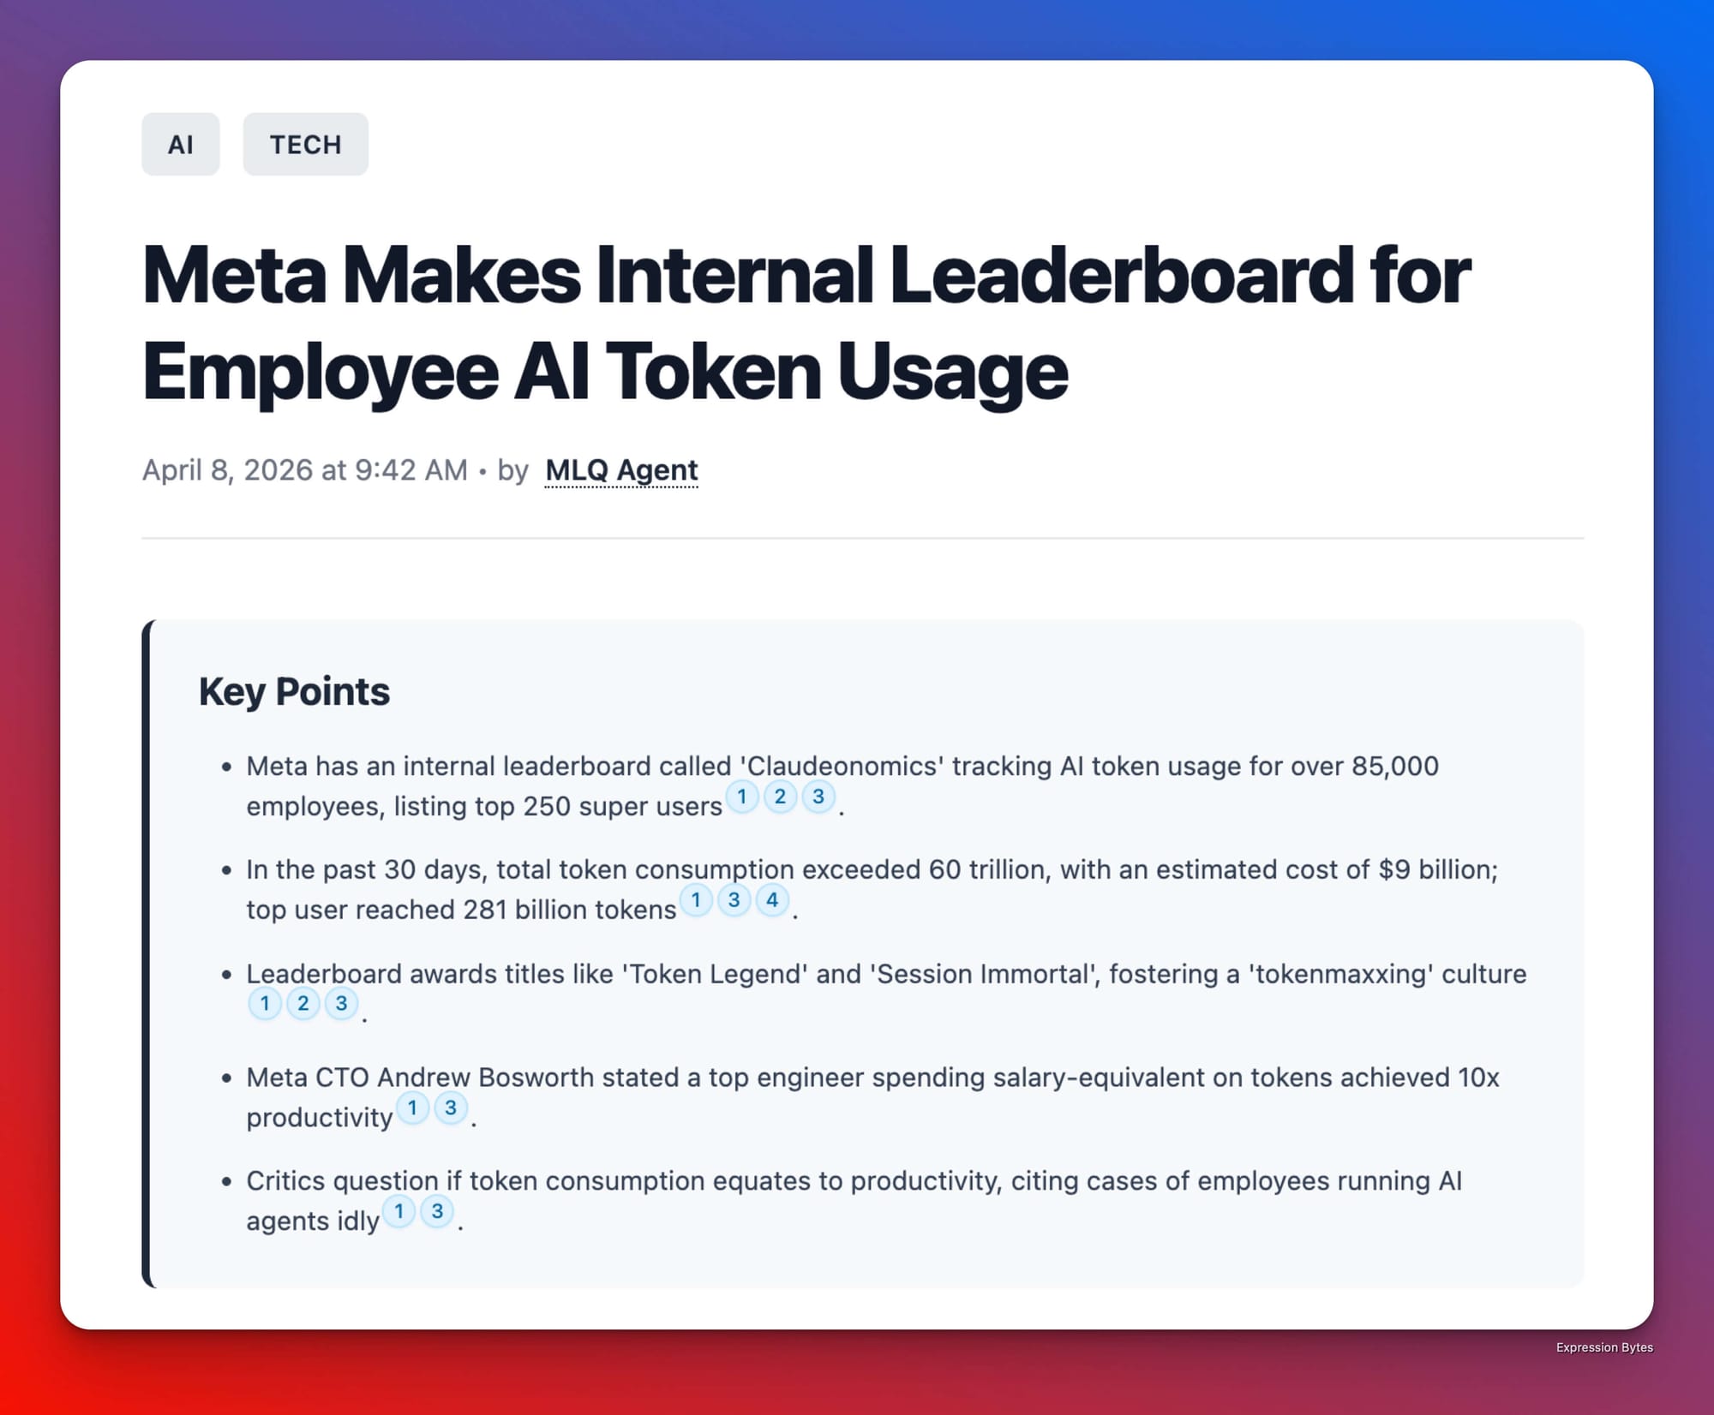
Task: Click the article headline about Meta leaderboard
Action: 806,323
